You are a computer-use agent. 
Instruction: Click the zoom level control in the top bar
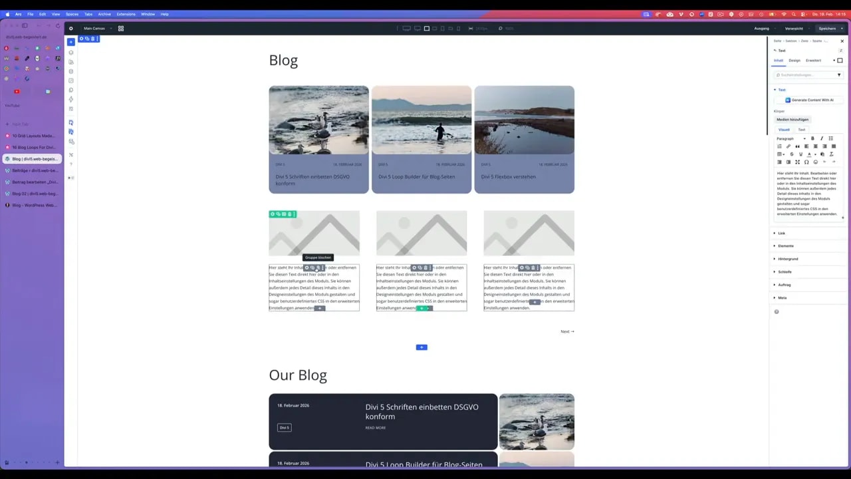505,29
